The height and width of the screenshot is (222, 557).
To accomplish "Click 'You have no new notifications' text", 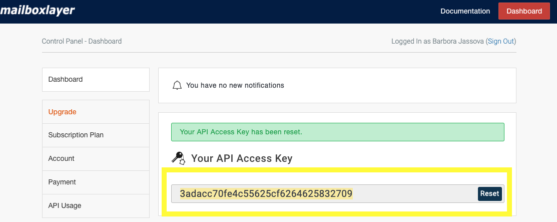I will pyautogui.click(x=235, y=85).
